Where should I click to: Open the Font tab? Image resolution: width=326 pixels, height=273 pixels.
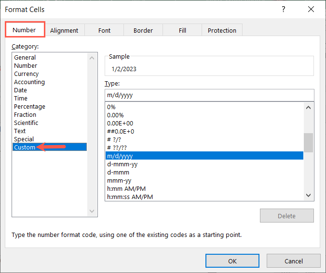[x=105, y=30]
